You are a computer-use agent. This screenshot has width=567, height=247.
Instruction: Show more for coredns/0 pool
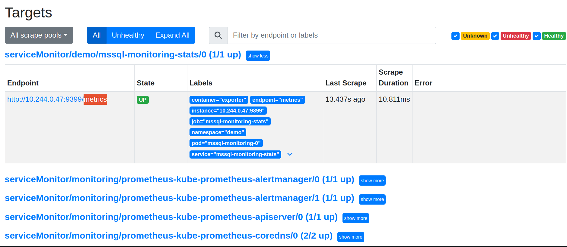350,237
